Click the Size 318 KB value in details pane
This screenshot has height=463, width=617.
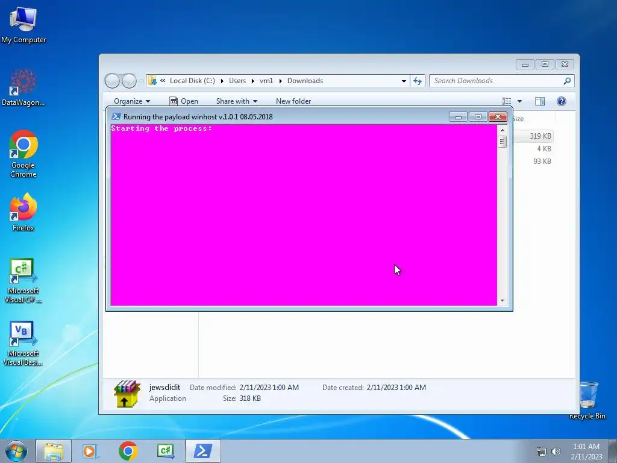(x=250, y=398)
